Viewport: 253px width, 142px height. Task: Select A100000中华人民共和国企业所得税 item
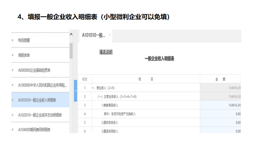42,85
